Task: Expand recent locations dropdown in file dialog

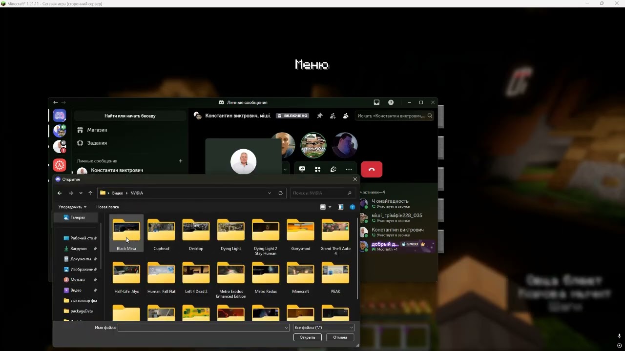Action: 81,193
